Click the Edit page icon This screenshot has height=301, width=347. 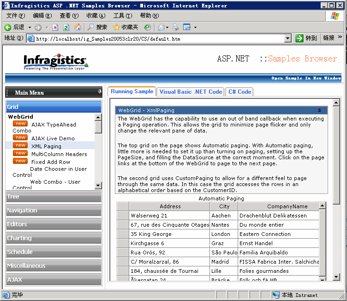point(187,27)
